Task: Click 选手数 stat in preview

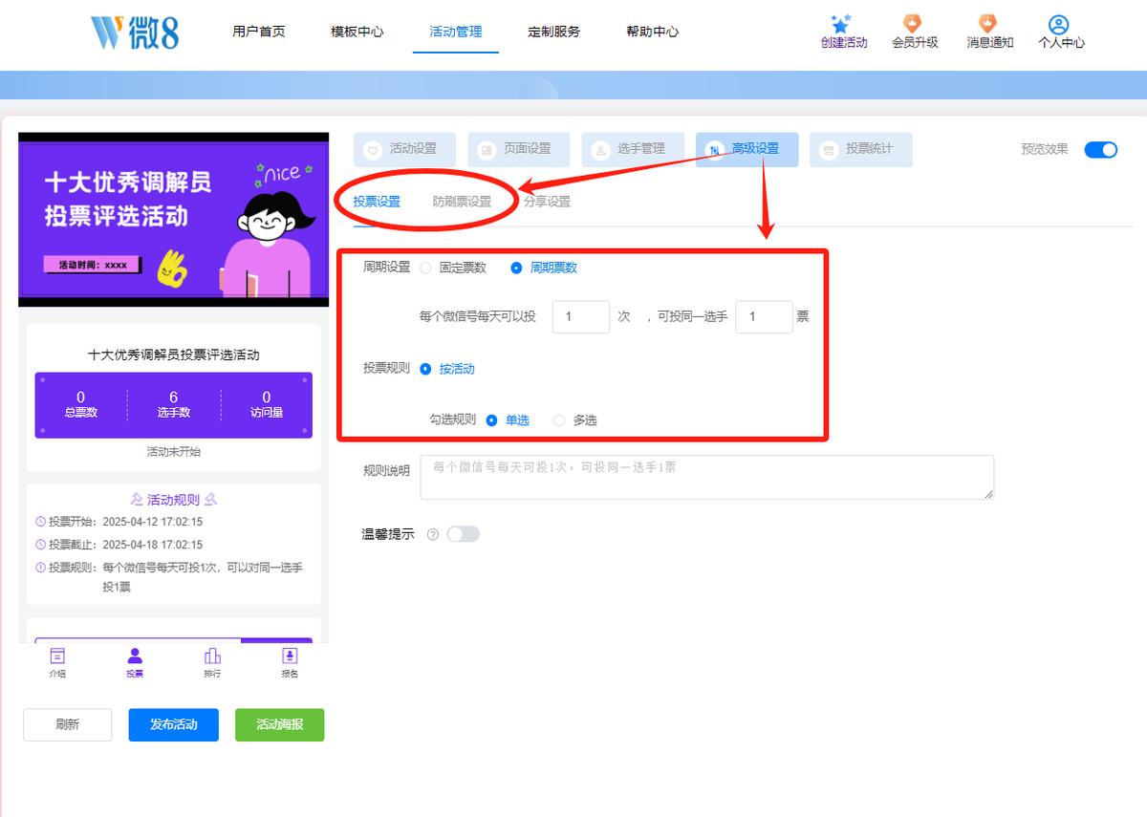Action: tap(174, 404)
